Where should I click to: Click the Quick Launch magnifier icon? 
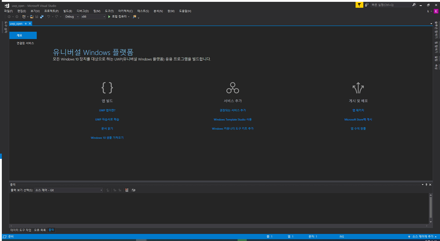414,5
